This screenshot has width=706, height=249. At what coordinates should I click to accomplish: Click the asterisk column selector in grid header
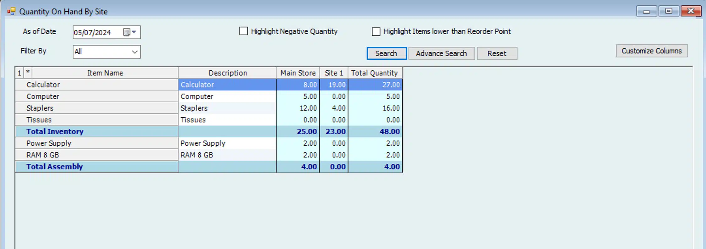click(28, 73)
